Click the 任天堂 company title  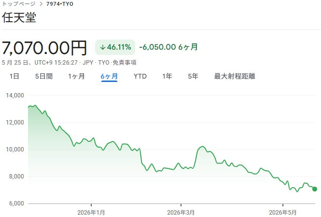tap(19, 17)
